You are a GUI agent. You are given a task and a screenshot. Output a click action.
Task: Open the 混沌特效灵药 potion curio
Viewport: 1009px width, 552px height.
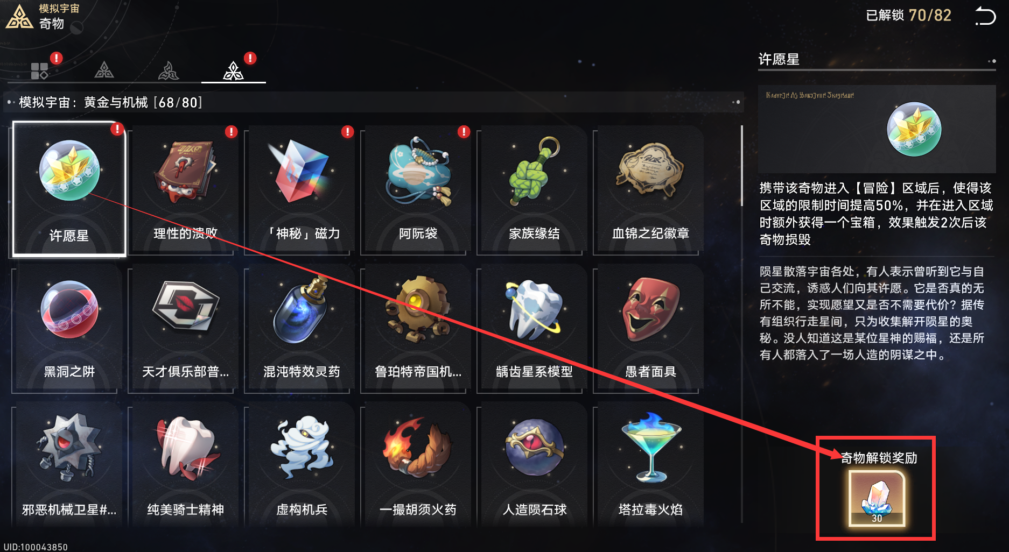coord(301,328)
